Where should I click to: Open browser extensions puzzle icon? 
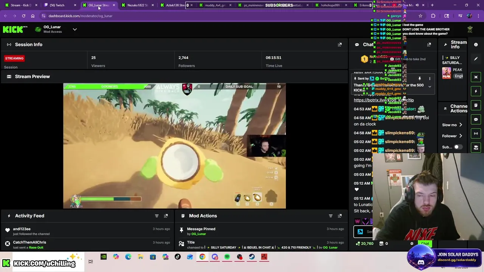point(433,16)
